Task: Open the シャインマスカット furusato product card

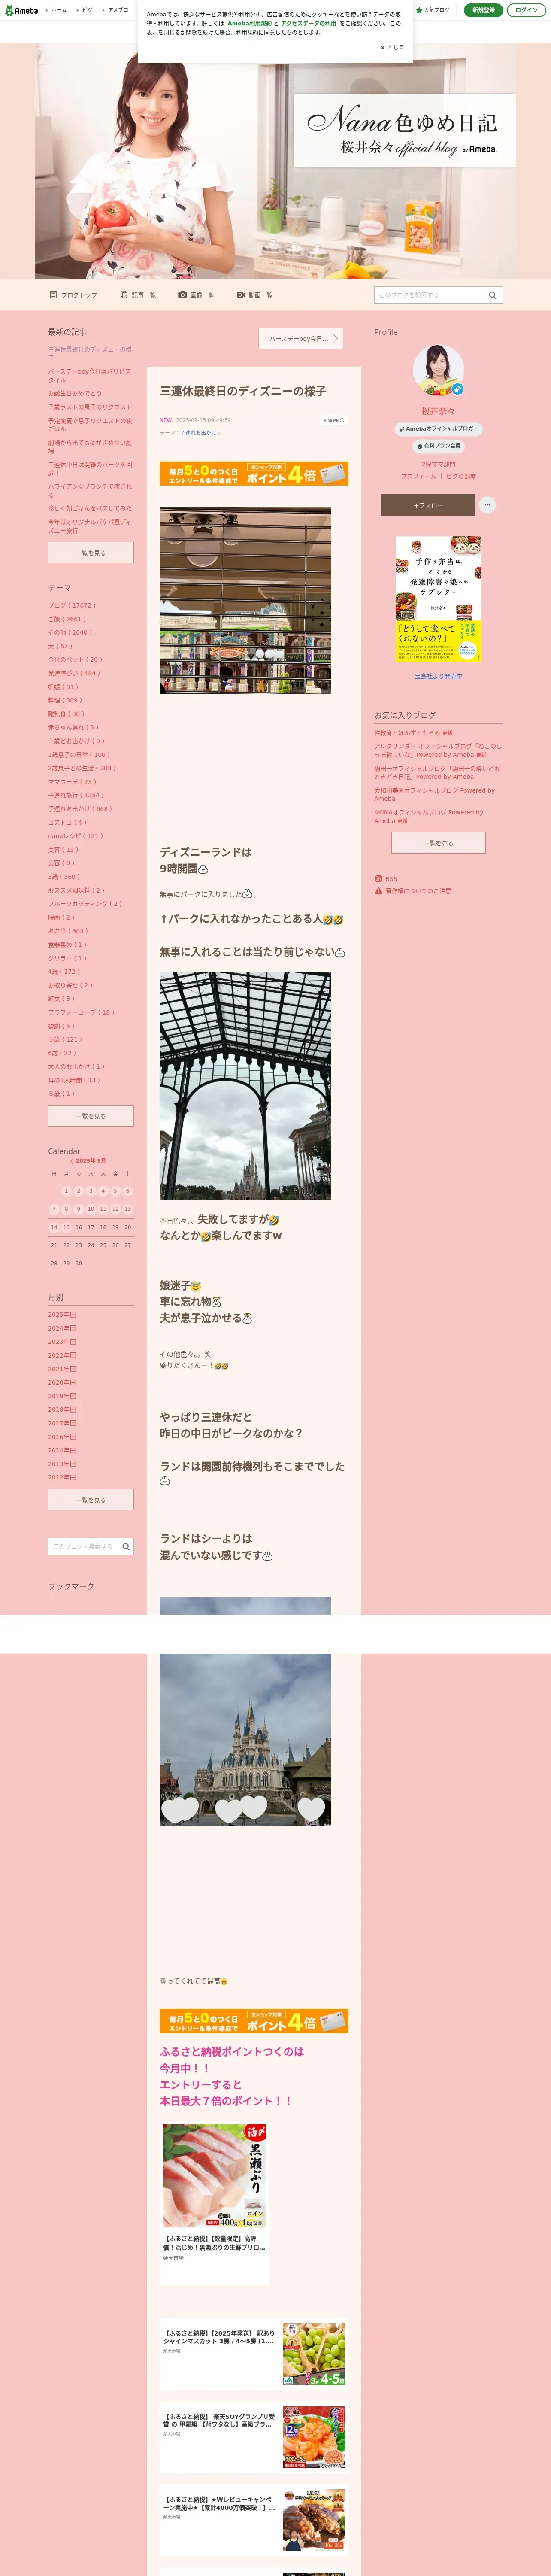Action: (254, 2354)
